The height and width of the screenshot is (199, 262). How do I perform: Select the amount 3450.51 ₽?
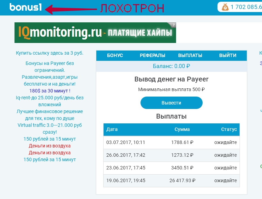tap(182, 168)
